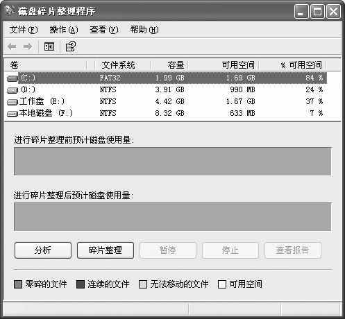This screenshot has height=319, width=345.
Task: Minimize the 磁盘碎片整理程序 window
Action: 301,11
